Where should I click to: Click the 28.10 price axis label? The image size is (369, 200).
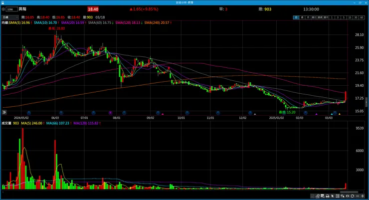click(x=360, y=35)
